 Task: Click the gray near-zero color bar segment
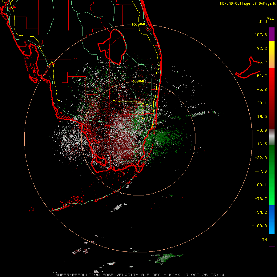272,137
